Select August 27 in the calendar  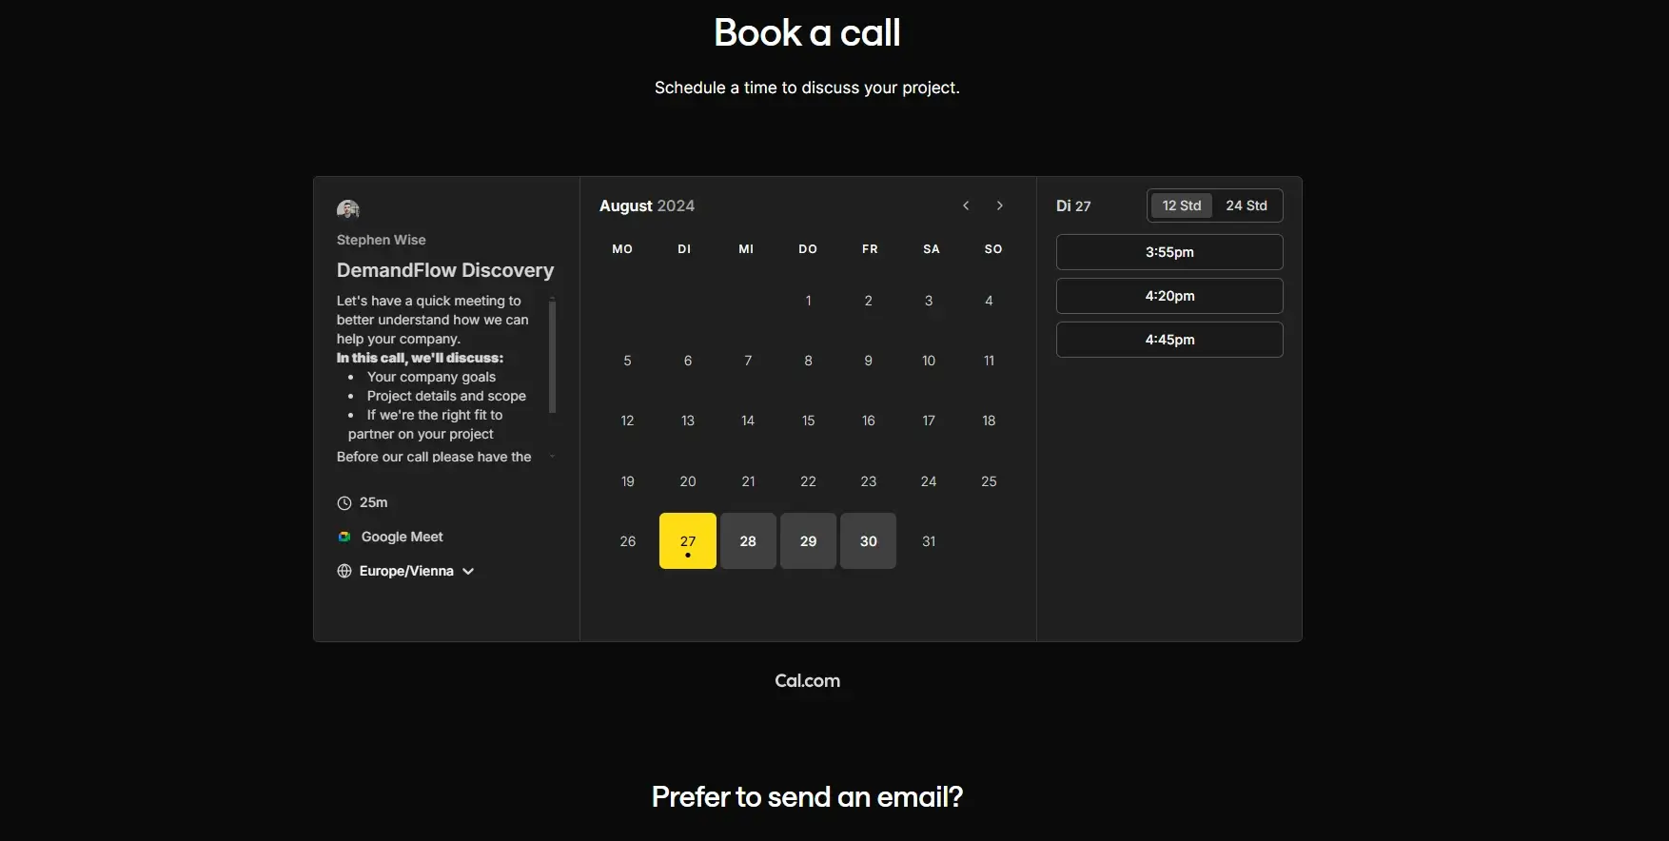pyautogui.click(x=688, y=541)
